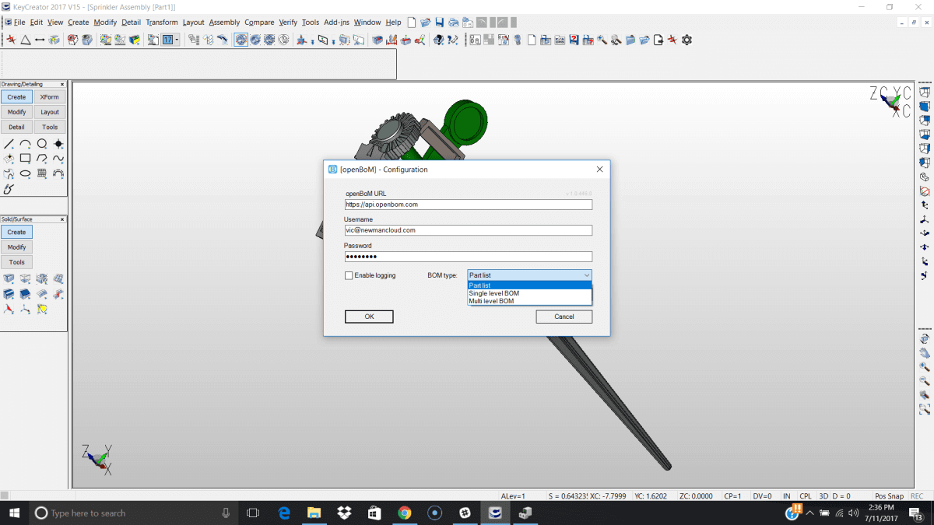Cancel the openBoM Configuration dialog

[x=564, y=317]
